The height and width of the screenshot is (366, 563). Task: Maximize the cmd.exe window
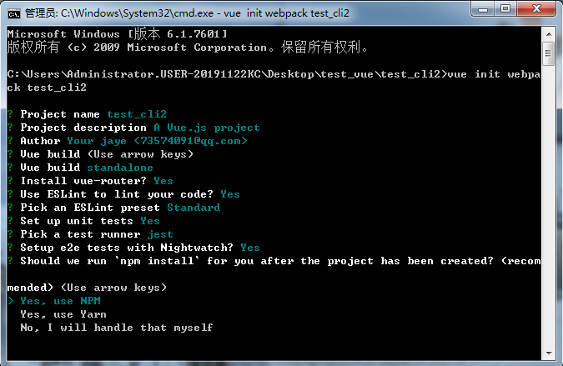505,8
